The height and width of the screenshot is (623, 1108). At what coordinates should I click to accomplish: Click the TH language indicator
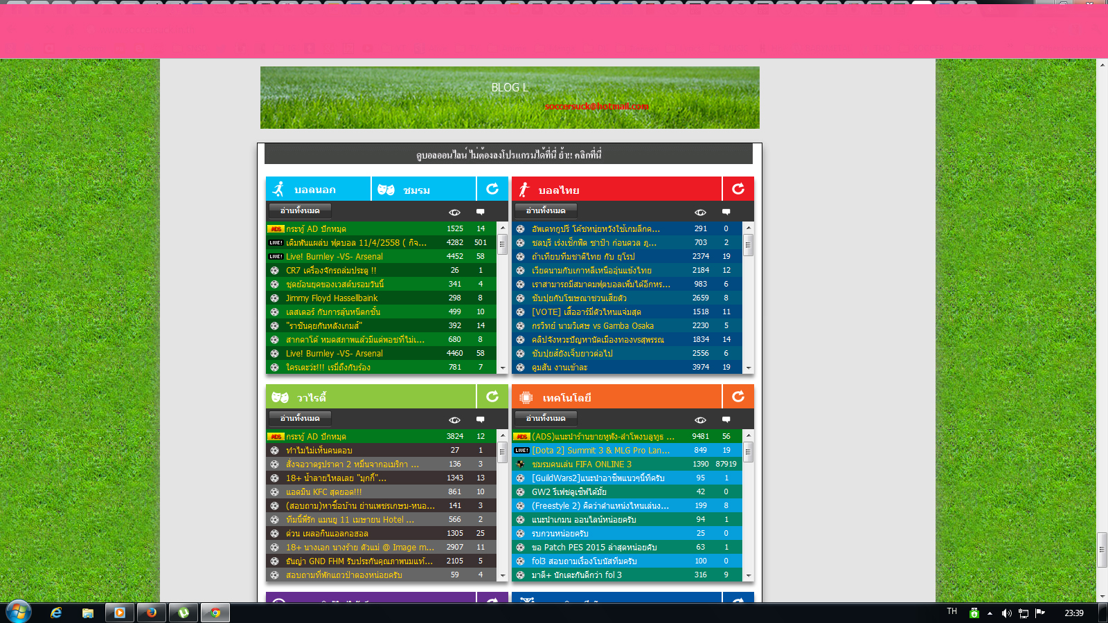[951, 611]
